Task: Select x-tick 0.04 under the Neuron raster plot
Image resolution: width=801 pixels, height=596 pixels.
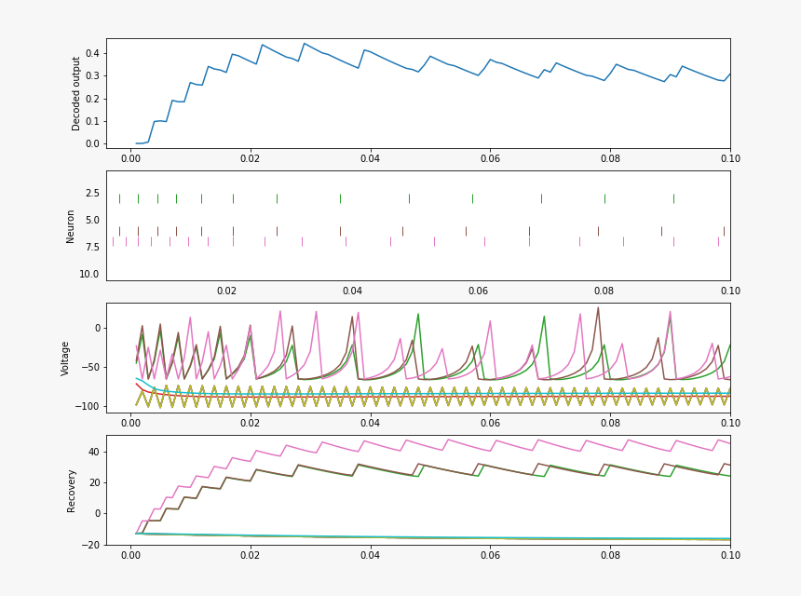Action: point(352,291)
